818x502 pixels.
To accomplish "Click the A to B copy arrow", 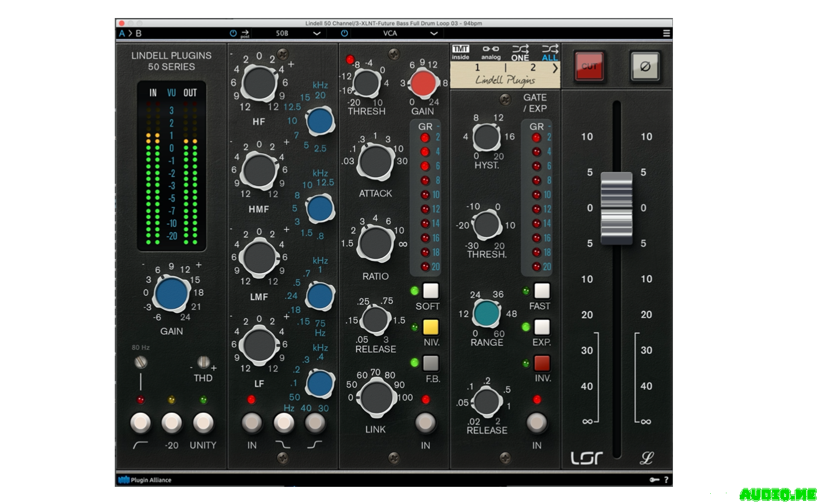I will tap(130, 33).
